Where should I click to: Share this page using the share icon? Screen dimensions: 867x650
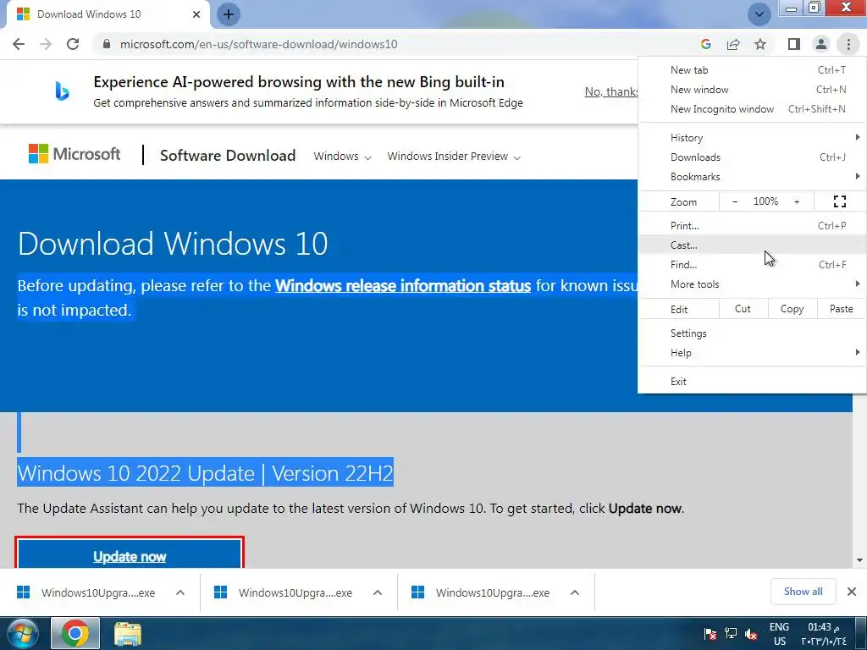pyautogui.click(x=733, y=44)
